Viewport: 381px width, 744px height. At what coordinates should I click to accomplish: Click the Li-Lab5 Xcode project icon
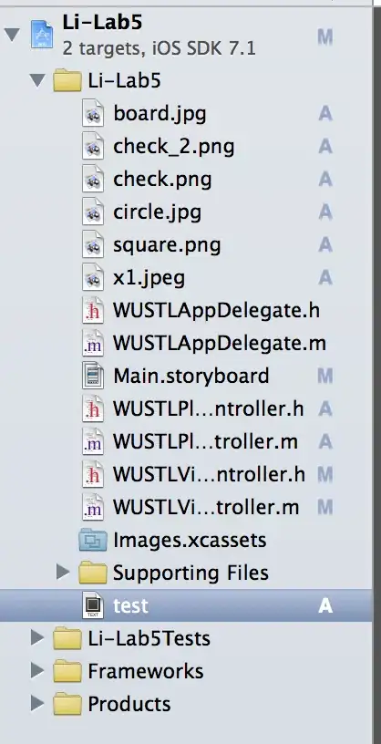point(42,34)
